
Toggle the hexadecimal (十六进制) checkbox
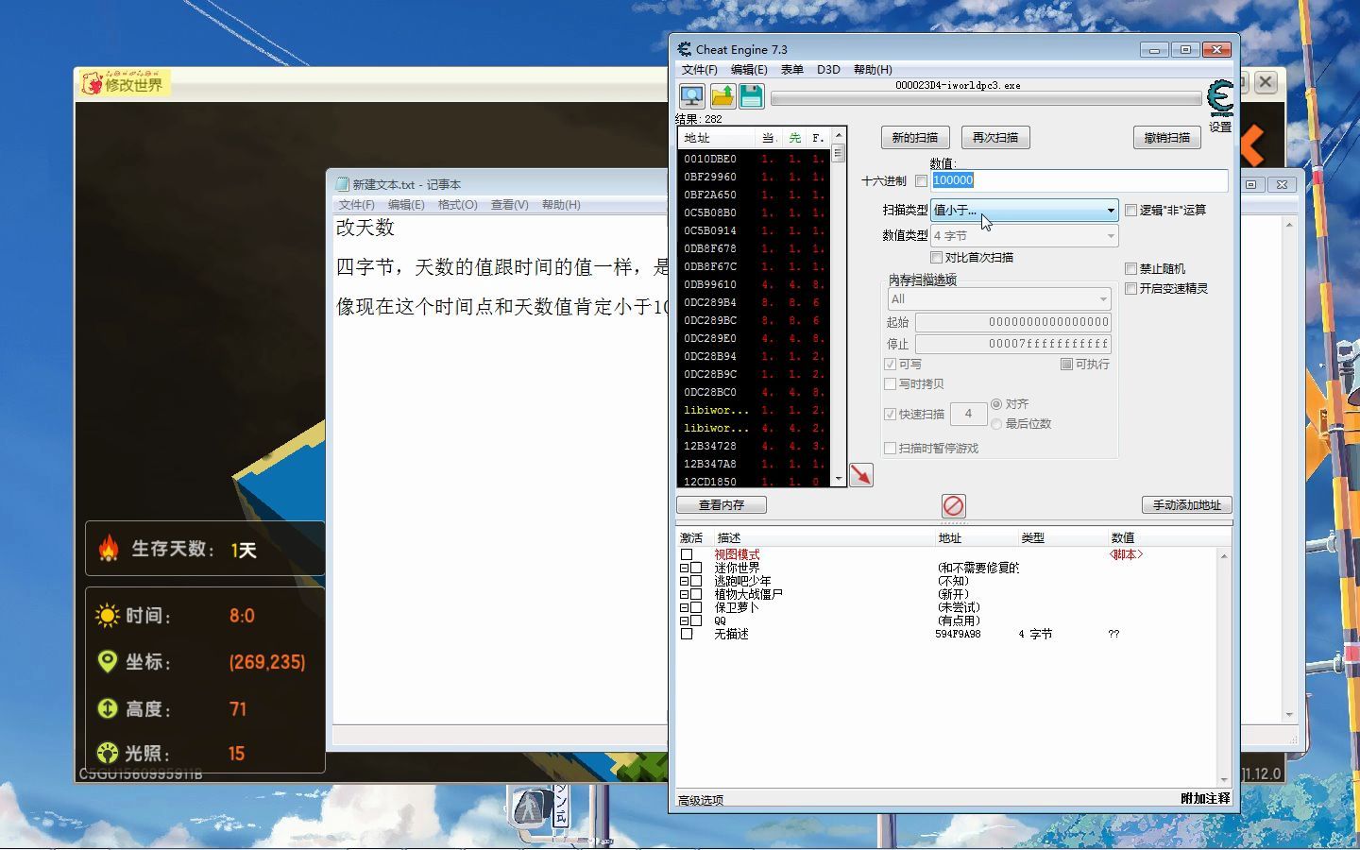tap(921, 180)
